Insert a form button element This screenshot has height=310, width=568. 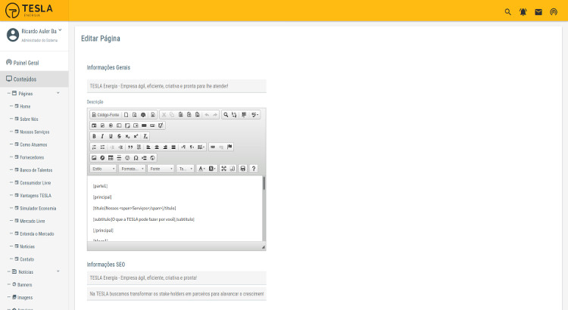click(x=144, y=126)
